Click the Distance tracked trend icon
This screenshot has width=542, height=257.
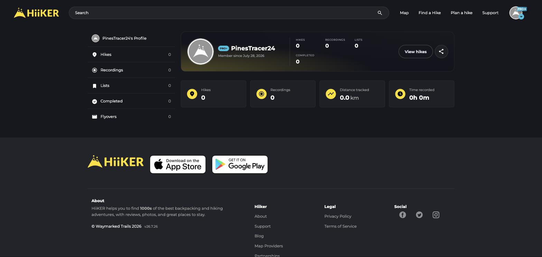tap(331, 94)
